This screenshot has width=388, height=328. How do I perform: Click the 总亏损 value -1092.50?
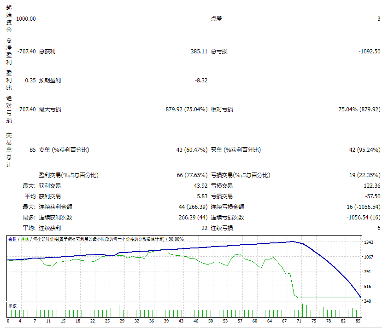(x=369, y=52)
